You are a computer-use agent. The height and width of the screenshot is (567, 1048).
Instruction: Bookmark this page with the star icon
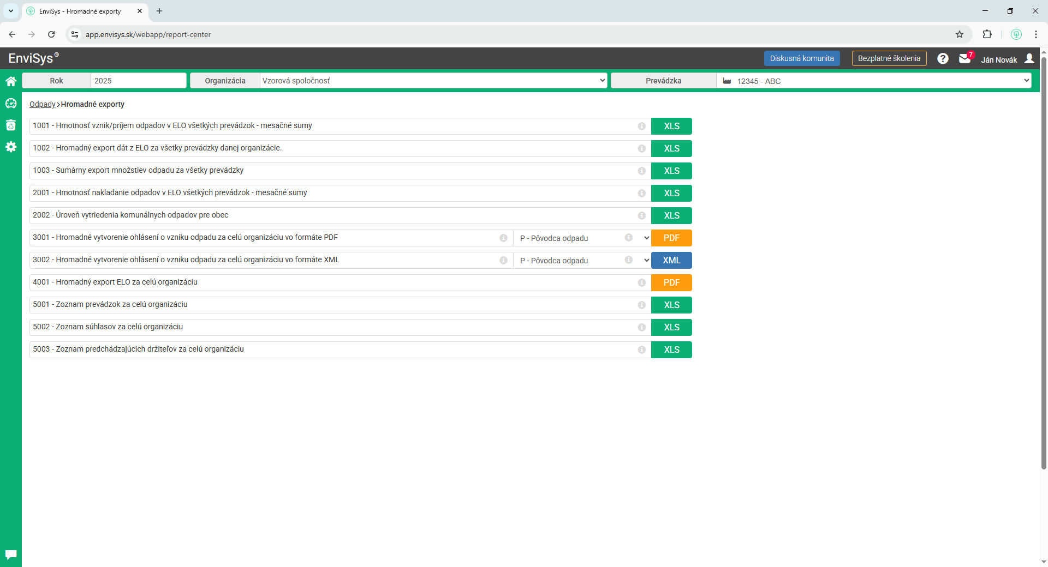[960, 34]
